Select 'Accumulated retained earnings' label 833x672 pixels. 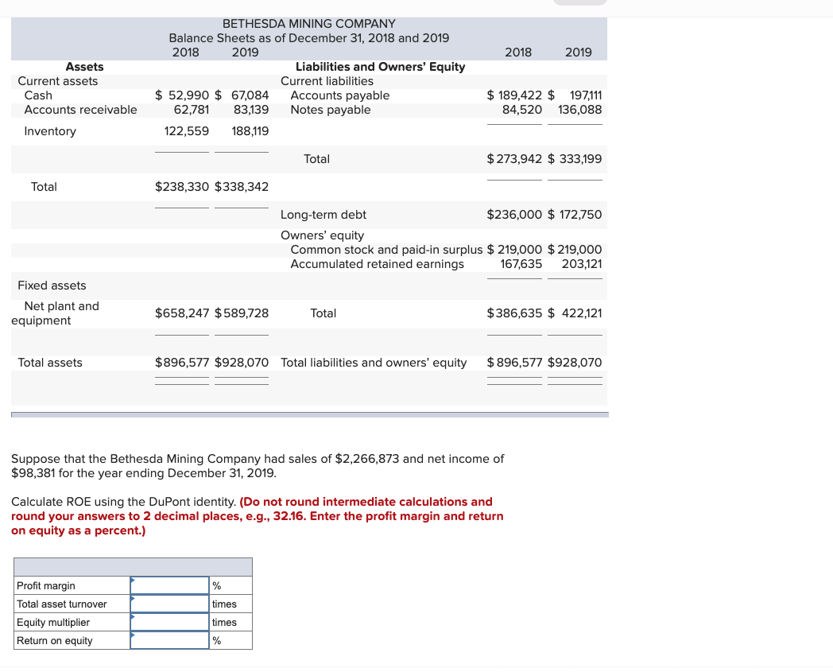[x=378, y=264]
